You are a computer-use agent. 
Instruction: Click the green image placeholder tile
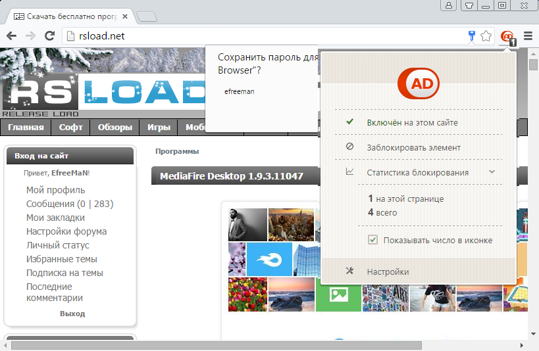(x=338, y=295)
